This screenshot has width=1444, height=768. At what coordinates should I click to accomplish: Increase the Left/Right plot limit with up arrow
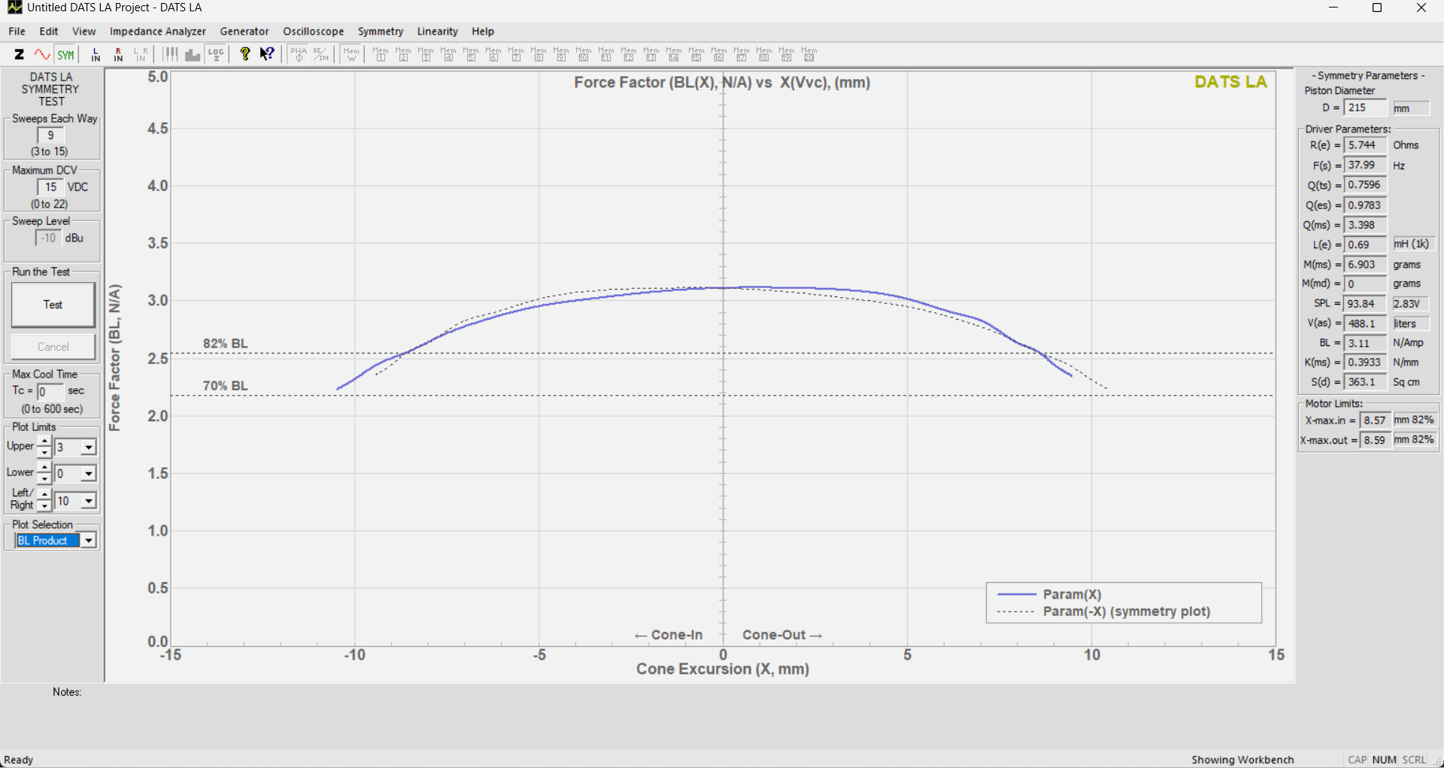click(x=44, y=494)
